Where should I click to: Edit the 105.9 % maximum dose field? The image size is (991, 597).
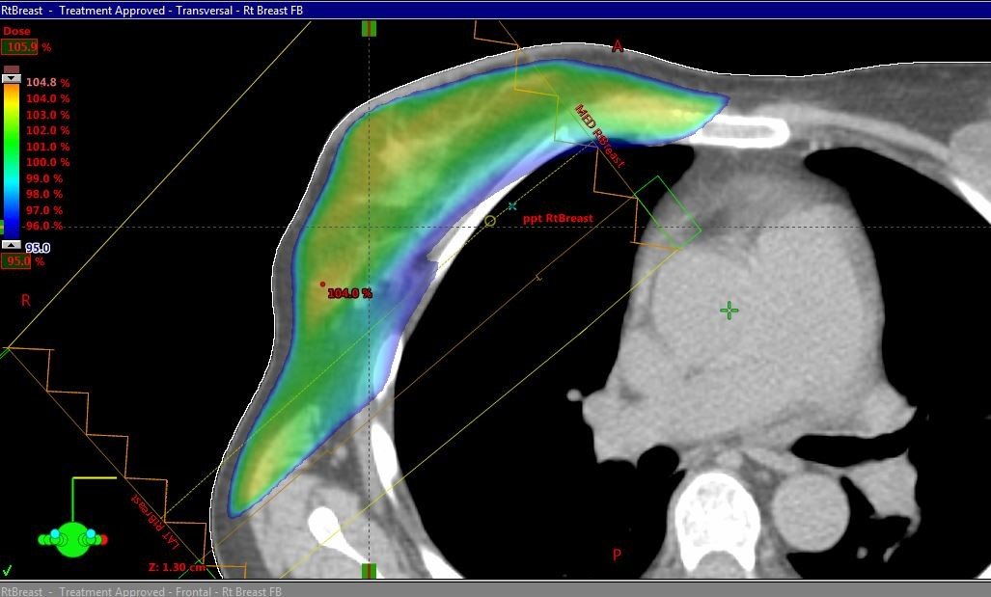19,46
